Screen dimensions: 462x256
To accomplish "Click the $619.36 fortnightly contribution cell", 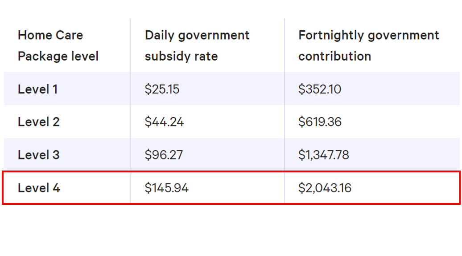I will pyautogui.click(x=320, y=122).
